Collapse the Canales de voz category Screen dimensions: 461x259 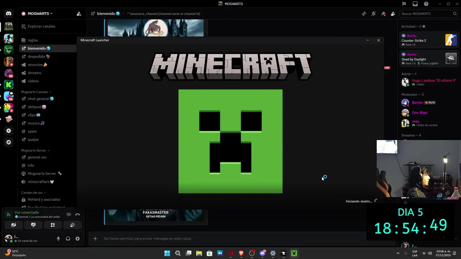33,193
